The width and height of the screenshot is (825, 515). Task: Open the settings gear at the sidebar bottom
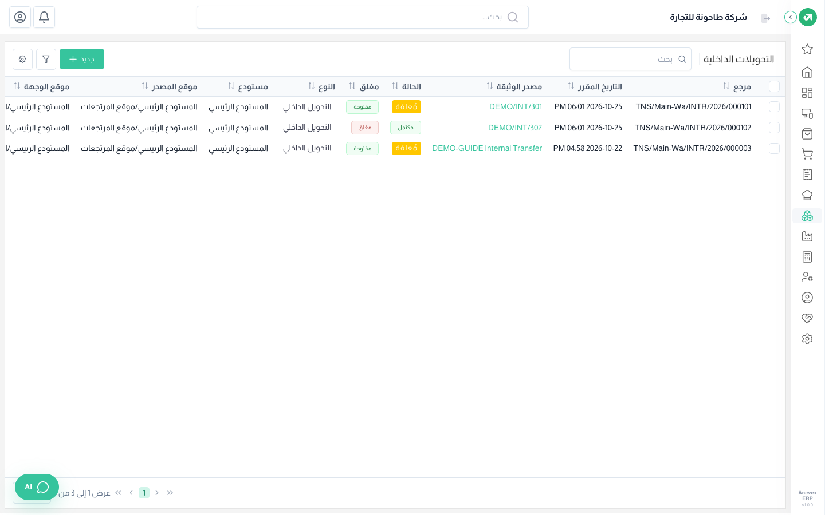point(807,339)
